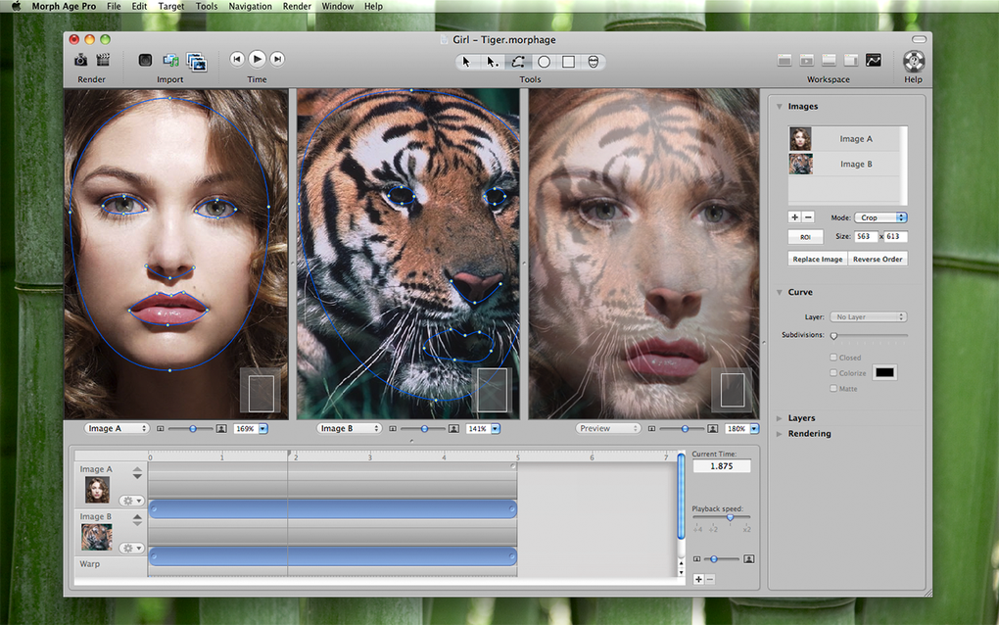Screen dimensions: 999x625
Task: Click the Reverse Order button
Action: click(x=878, y=260)
